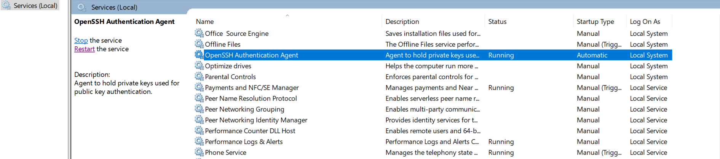Click the Optimize drives service icon
Image resolution: width=720 pixels, height=159 pixels.
tap(199, 66)
